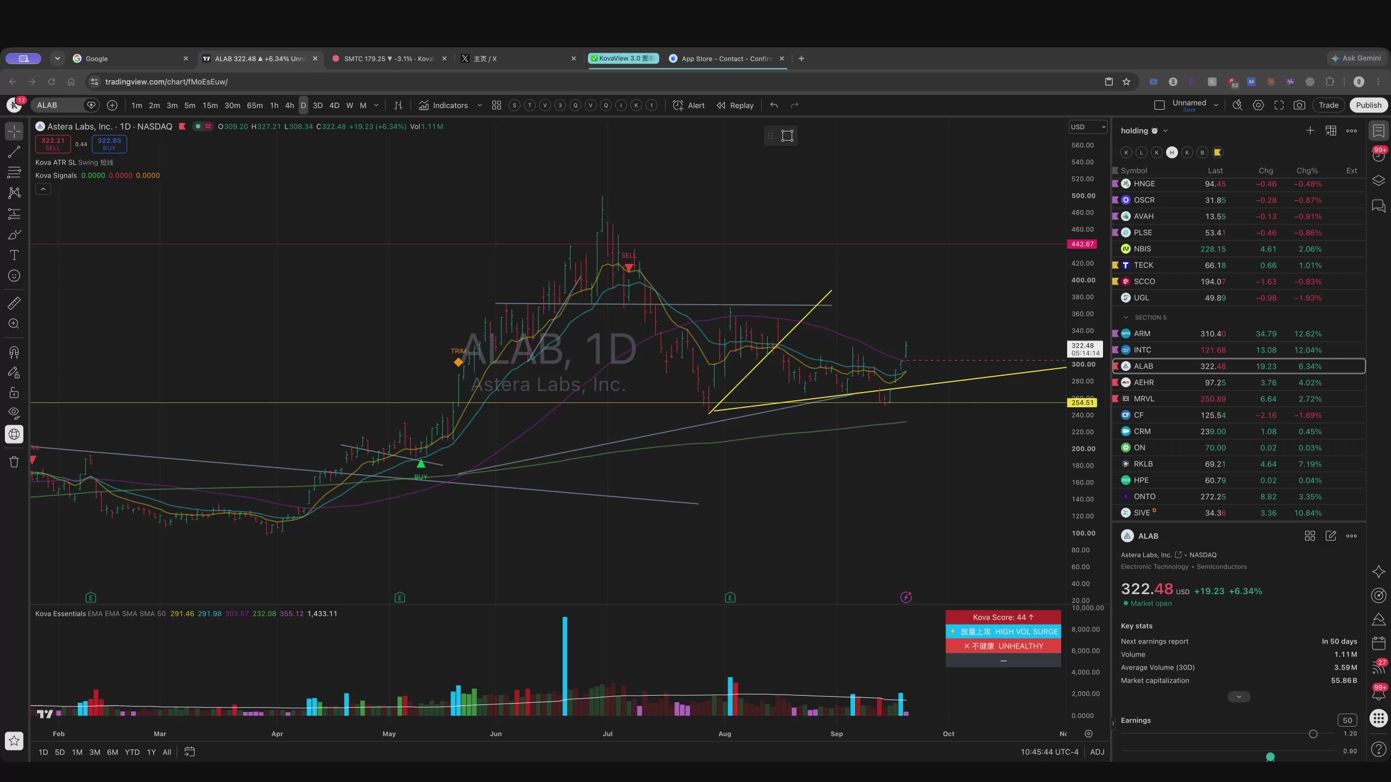This screenshot has width=1391, height=782.
Task: Remove drawings with the trash icon
Action: point(14,462)
